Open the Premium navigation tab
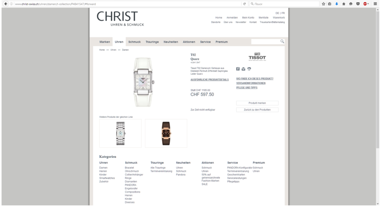 coord(222,42)
